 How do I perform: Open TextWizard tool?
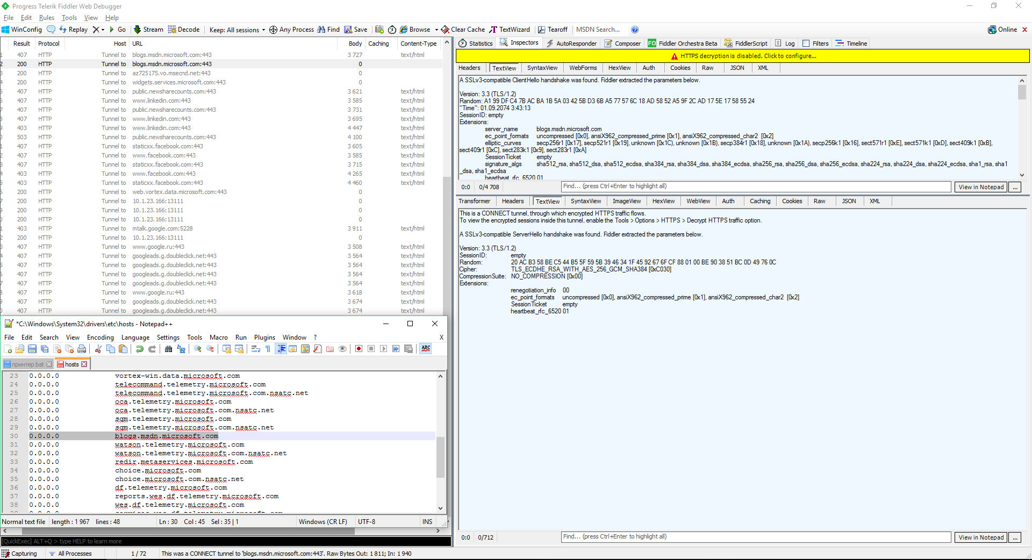[x=510, y=30]
